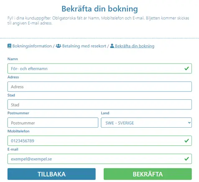Screen dimensions: 199x182
Task: Click the group icon beside Betalning med resekort
Action: [59, 46]
